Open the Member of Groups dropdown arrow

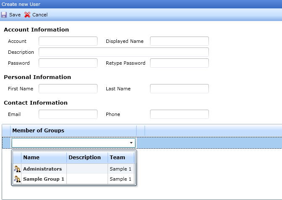point(131,143)
